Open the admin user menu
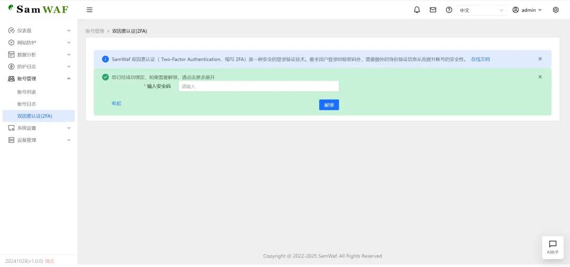 point(527,10)
